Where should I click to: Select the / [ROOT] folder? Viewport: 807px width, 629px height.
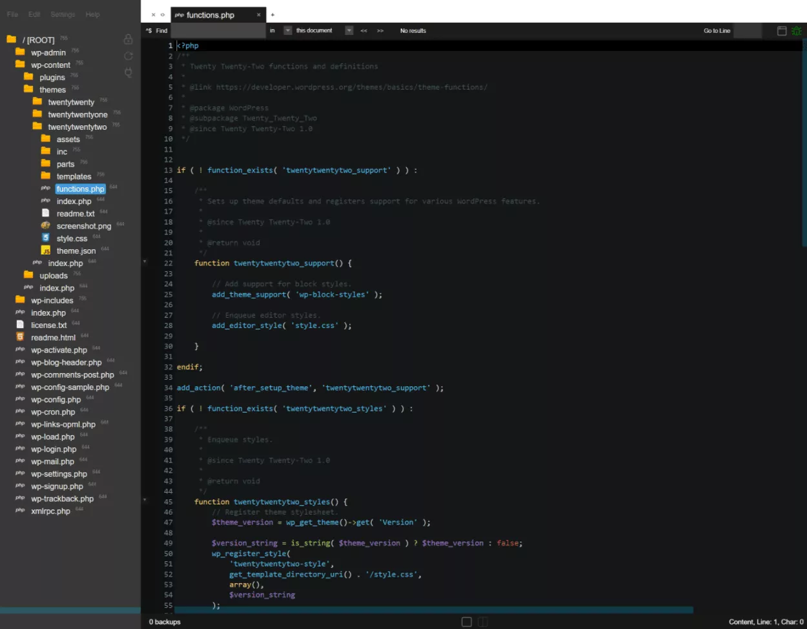[x=38, y=40]
